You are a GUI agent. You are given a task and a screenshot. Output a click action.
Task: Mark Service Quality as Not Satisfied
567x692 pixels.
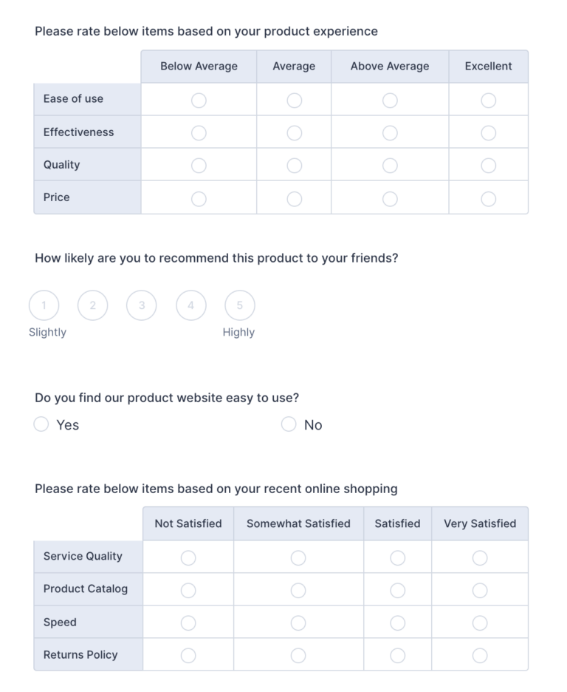(x=188, y=557)
